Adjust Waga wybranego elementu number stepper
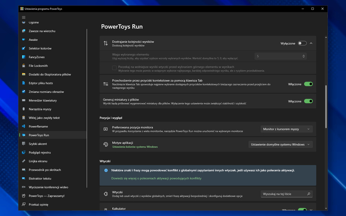 point(304,56)
